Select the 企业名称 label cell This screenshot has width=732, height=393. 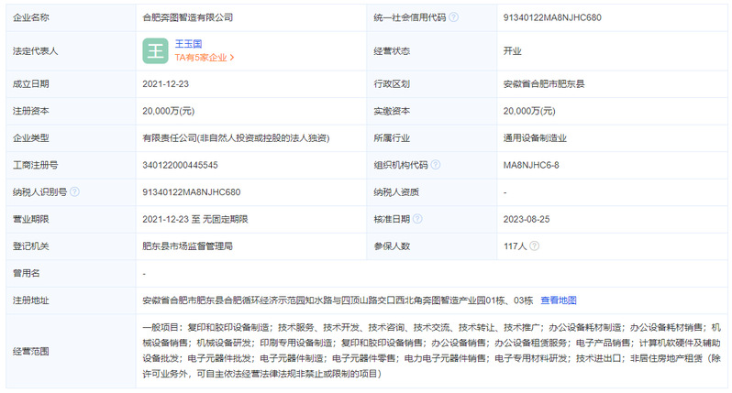[71, 17]
